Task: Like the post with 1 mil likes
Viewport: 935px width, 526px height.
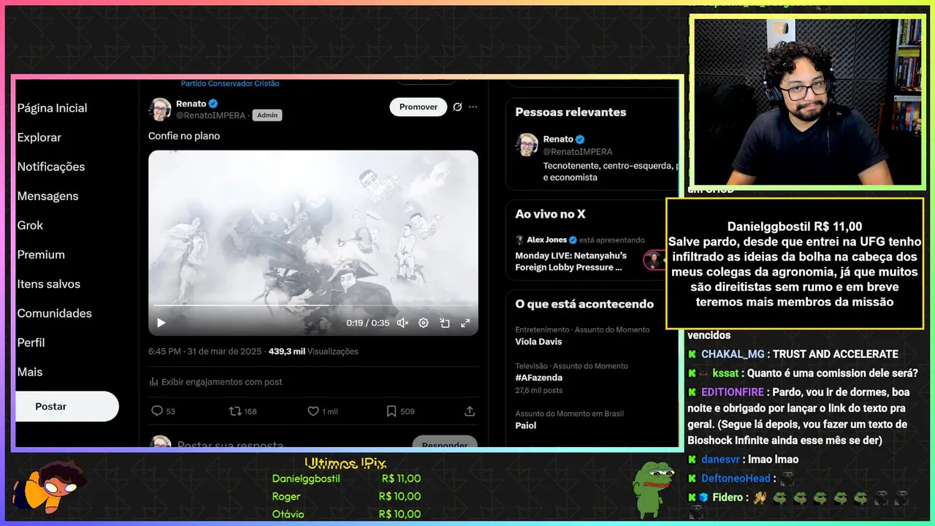Action: point(322,411)
